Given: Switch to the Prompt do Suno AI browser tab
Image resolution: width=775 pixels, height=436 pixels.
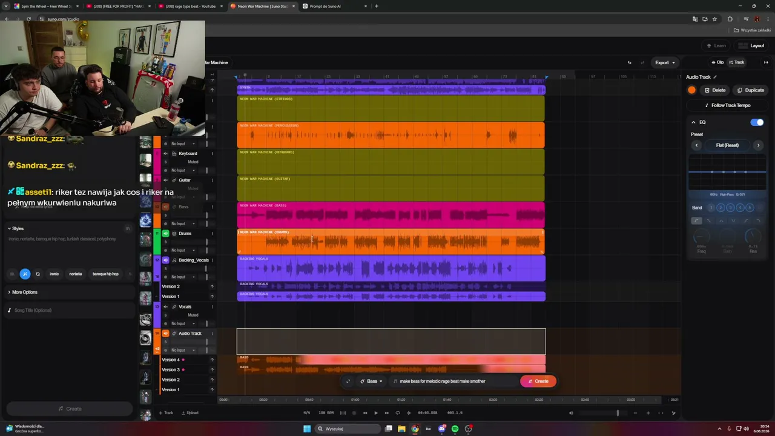Looking at the screenshot, I should point(335,6).
